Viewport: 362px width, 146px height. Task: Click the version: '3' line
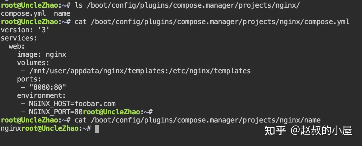25,30
